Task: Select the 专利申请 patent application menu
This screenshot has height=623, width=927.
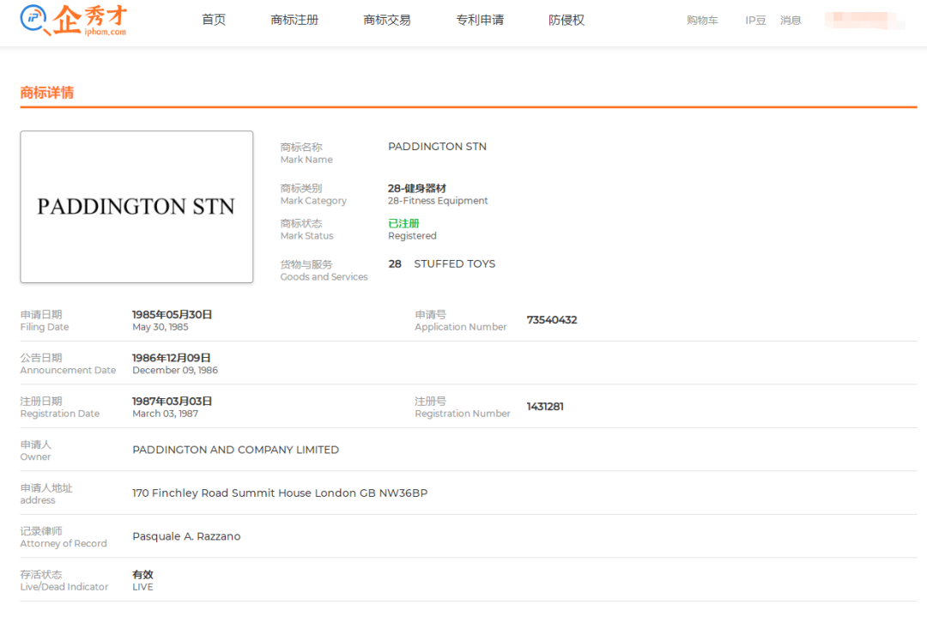Action: (480, 20)
